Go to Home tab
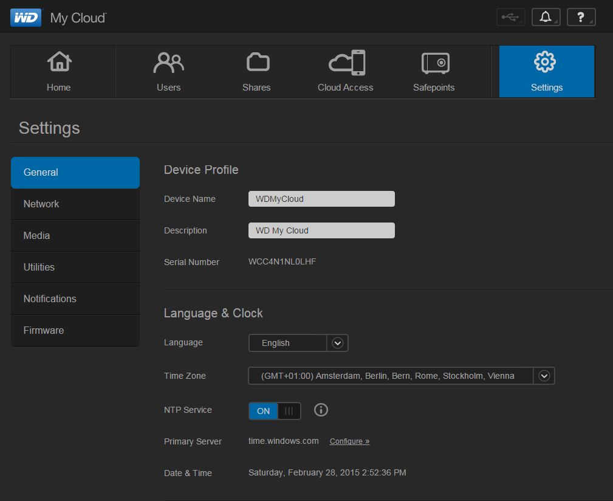The image size is (613, 501). (59, 72)
